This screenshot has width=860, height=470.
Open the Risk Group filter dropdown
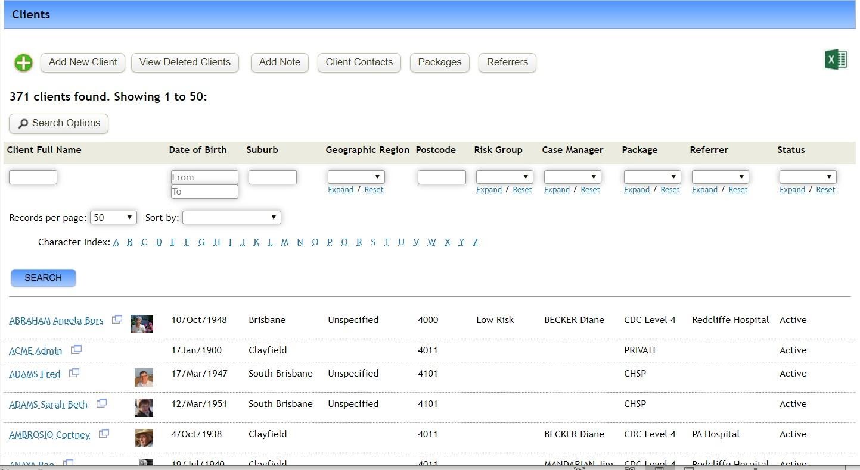tap(504, 176)
